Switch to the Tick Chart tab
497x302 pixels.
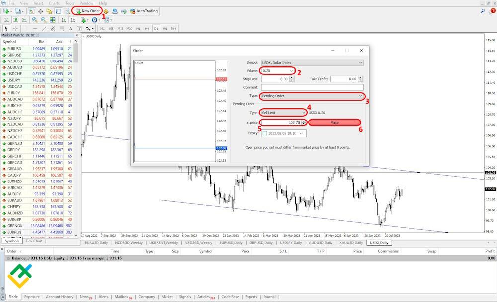click(34, 241)
